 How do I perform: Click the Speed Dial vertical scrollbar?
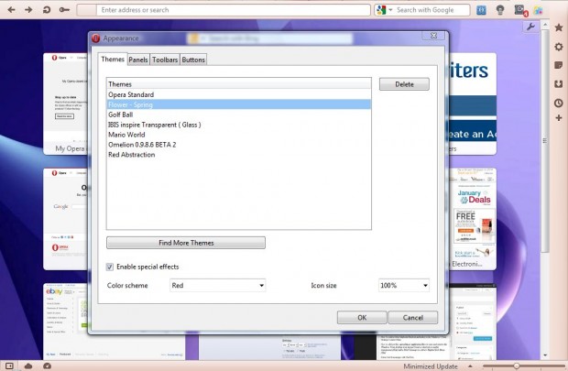[x=545, y=140]
